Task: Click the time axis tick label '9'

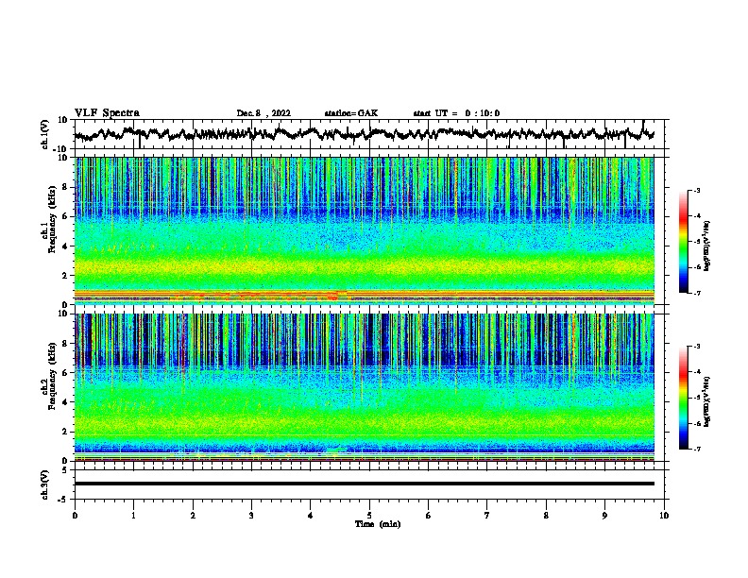Action: [604, 516]
